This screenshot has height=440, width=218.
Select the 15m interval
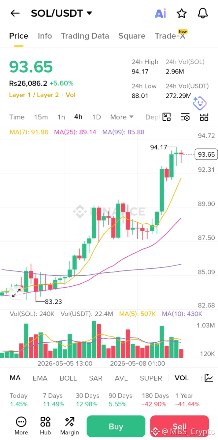click(x=41, y=117)
